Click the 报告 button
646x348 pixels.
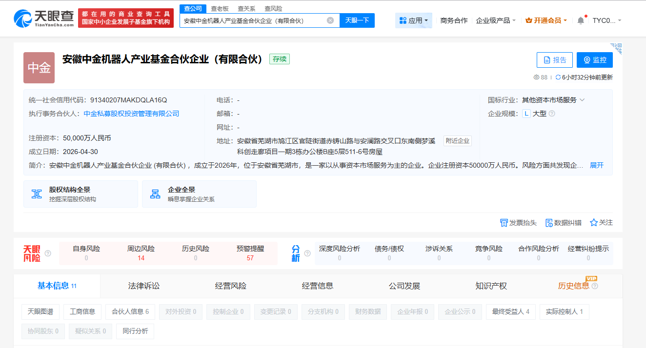click(x=555, y=60)
